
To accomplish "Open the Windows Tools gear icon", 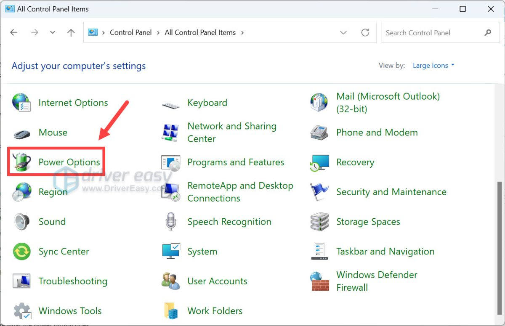I will 21,311.
